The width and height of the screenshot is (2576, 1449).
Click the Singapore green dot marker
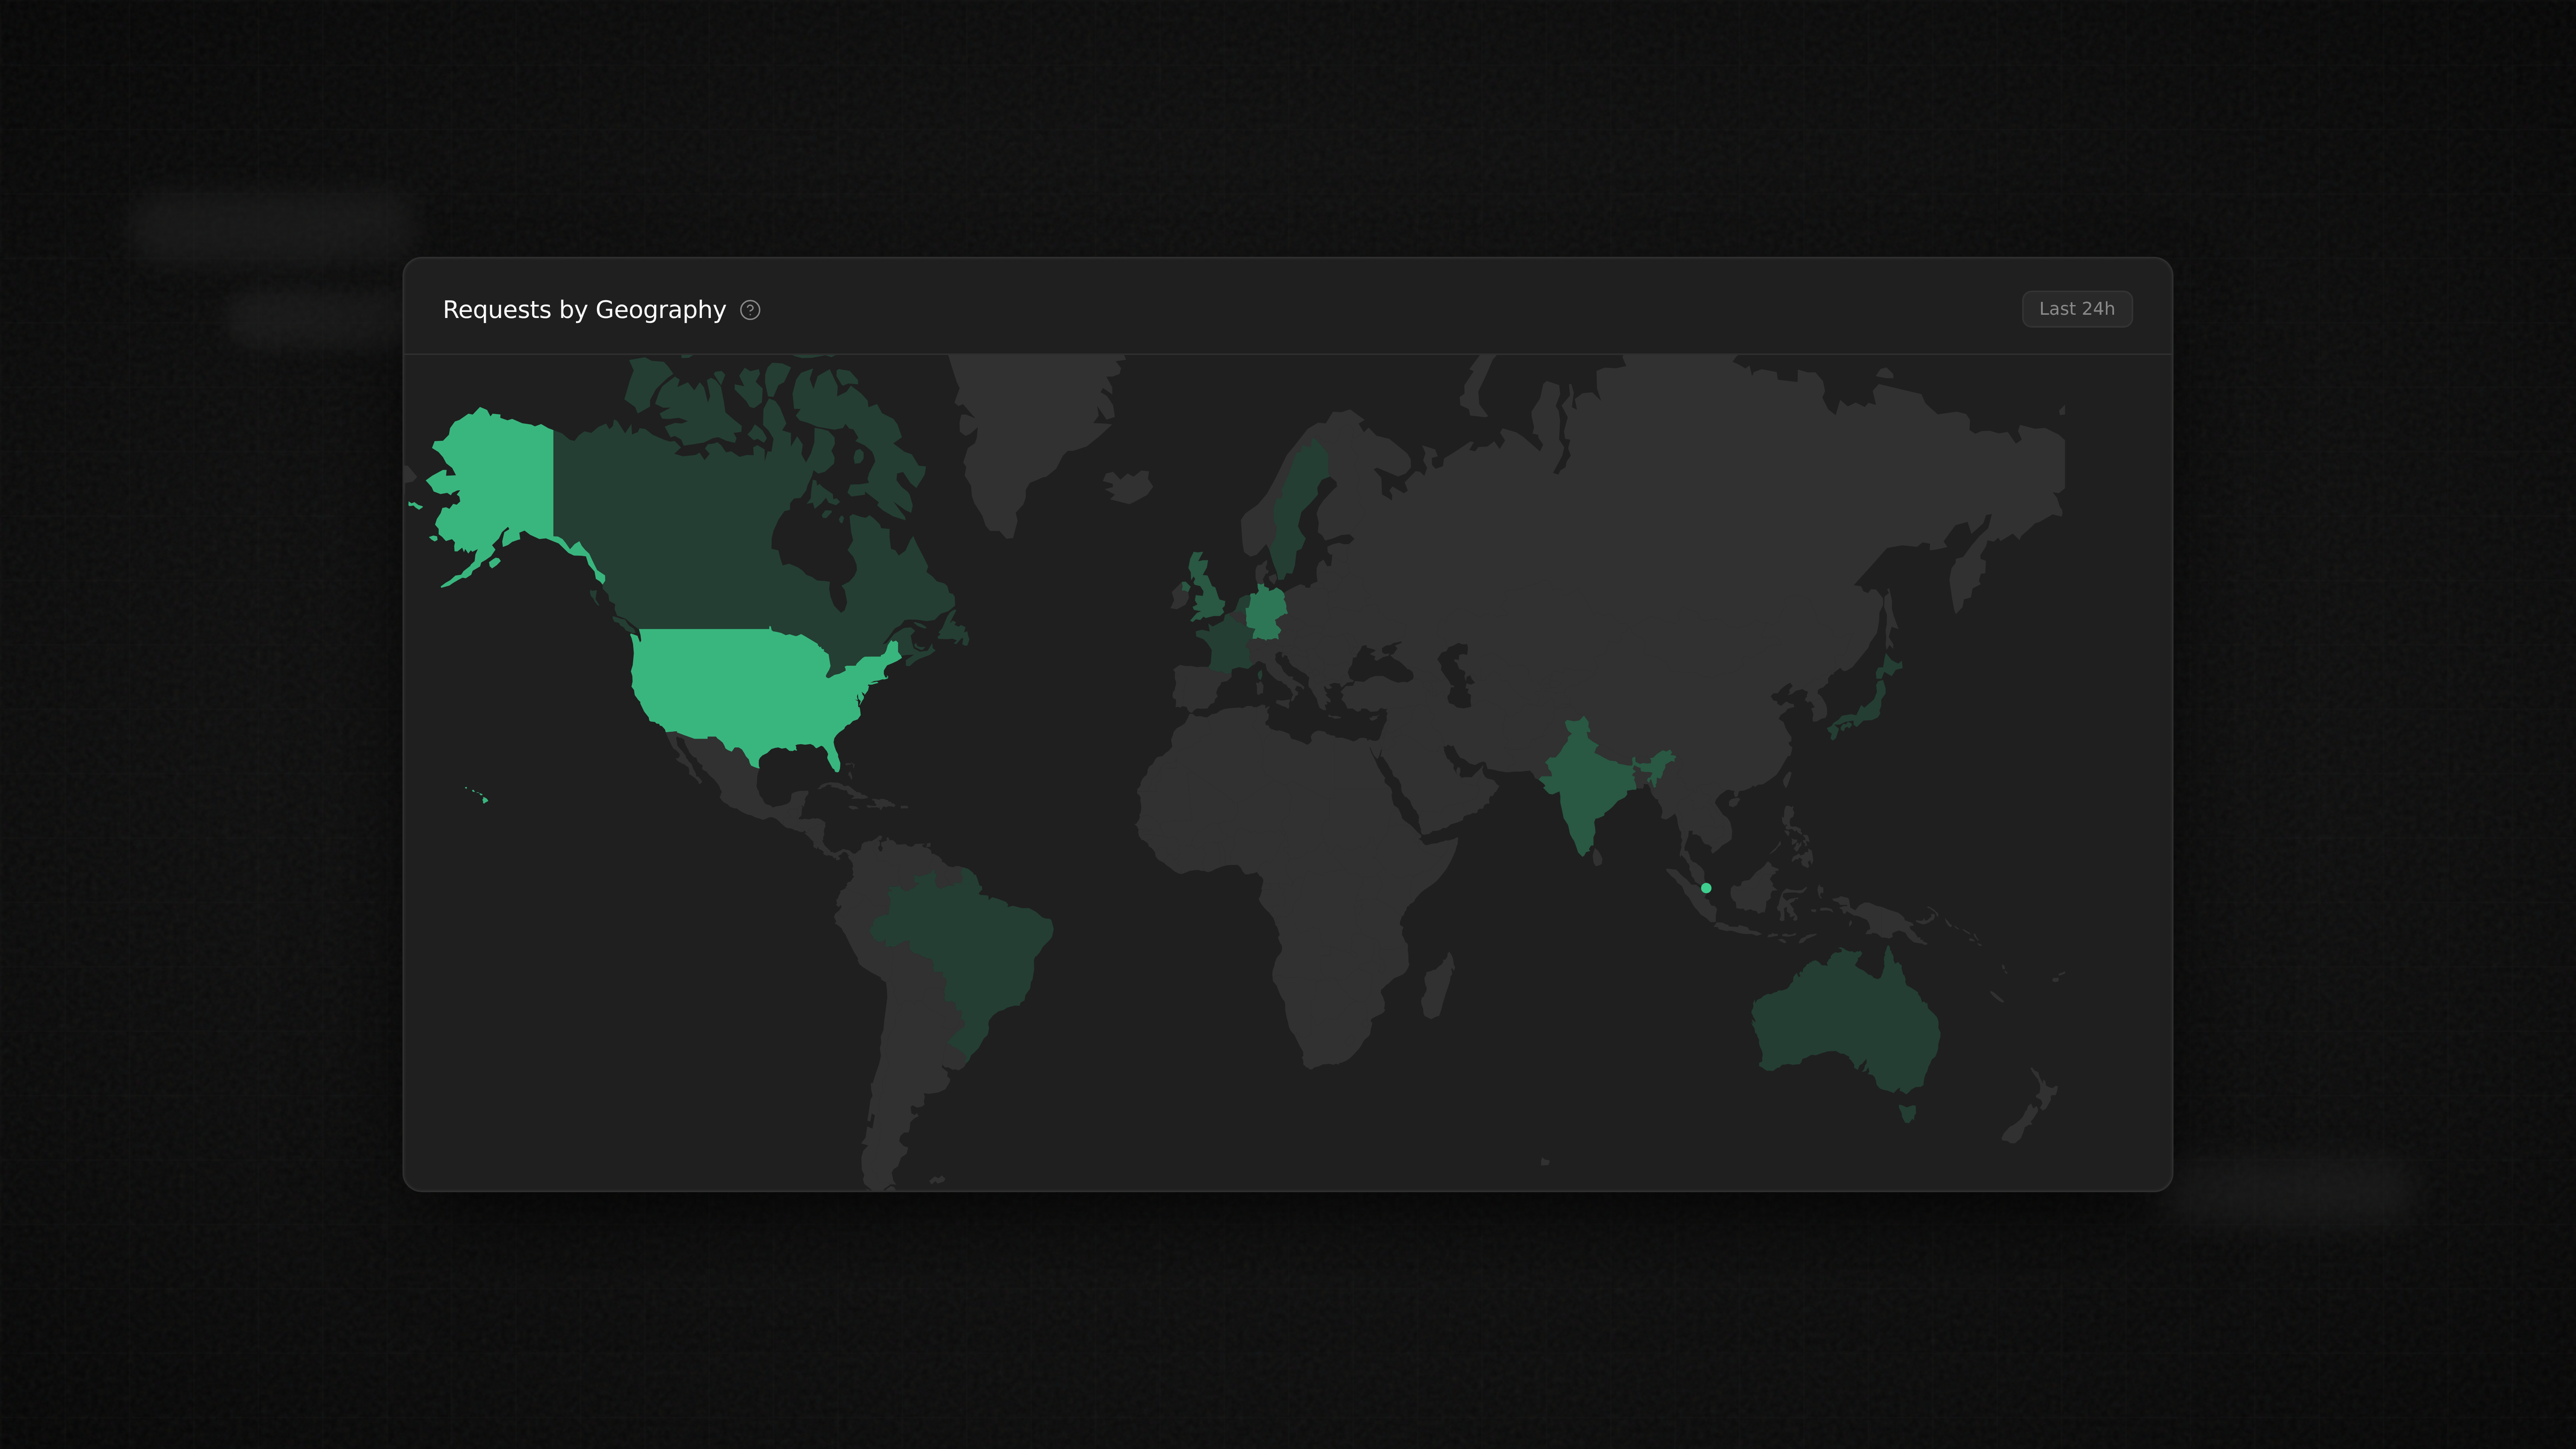click(1706, 888)
